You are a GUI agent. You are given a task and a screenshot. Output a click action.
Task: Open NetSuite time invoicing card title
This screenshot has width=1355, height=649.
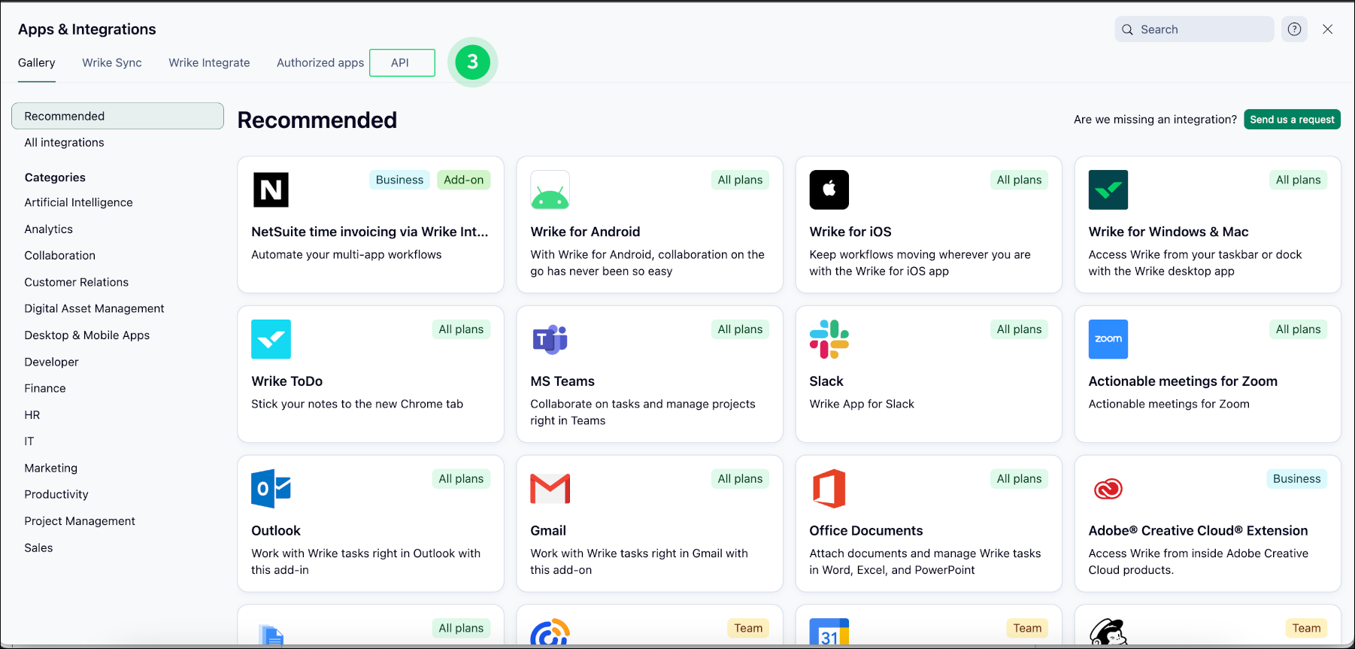coord(370,232)
